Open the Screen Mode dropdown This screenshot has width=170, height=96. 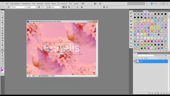click(100, 3)
